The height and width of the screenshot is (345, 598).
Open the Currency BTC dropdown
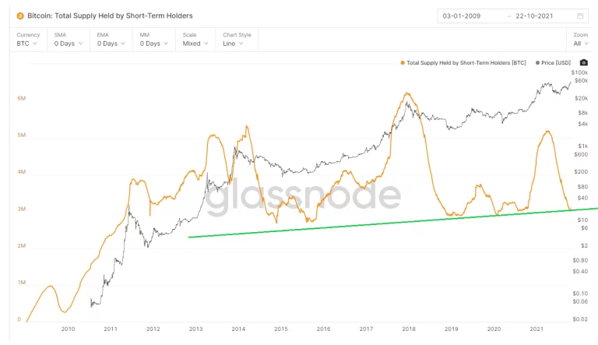coord(28,40)
